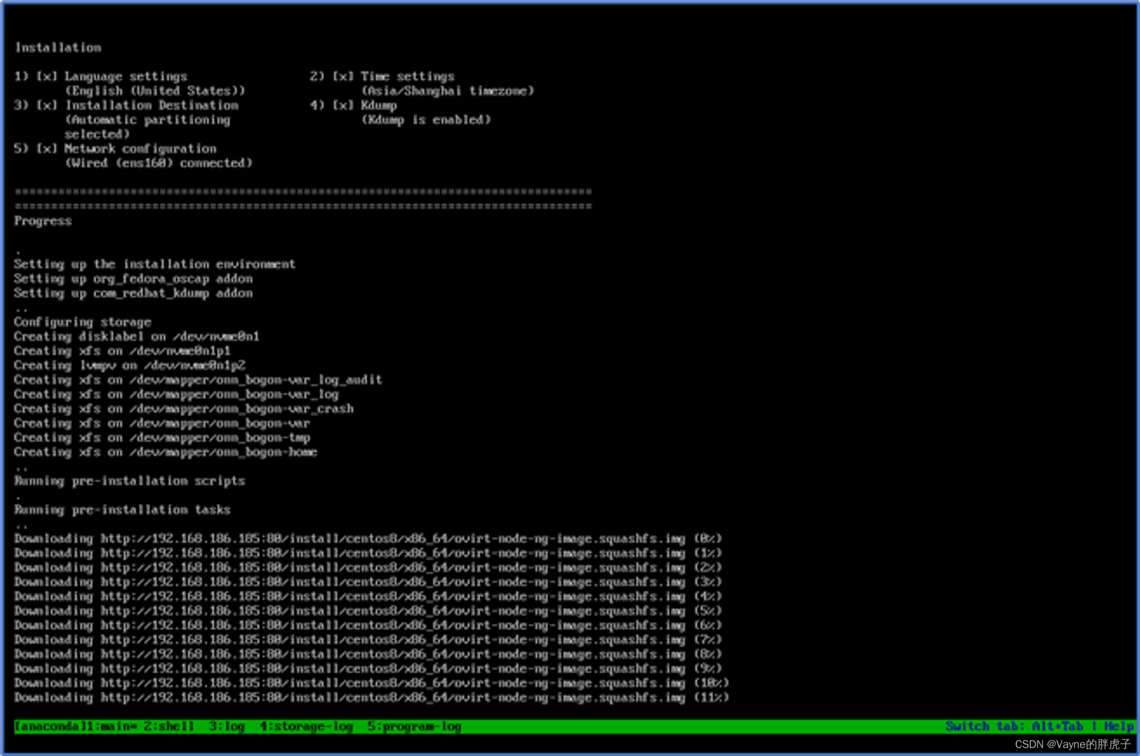Click the 'Installation' heading
The width and height of the screenshot is (1140, 756).
click(x=58, y=48)
